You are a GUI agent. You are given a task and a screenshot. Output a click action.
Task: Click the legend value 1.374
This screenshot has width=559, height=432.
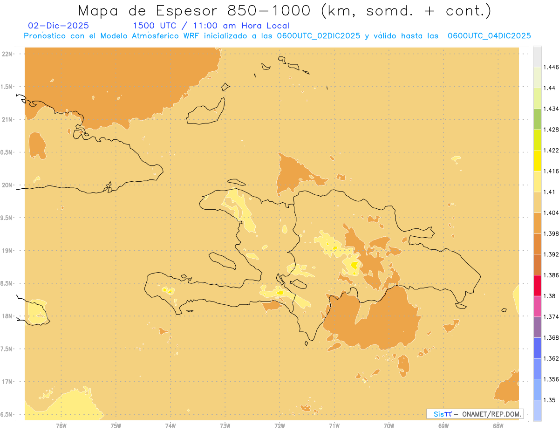tap(552, 317)
